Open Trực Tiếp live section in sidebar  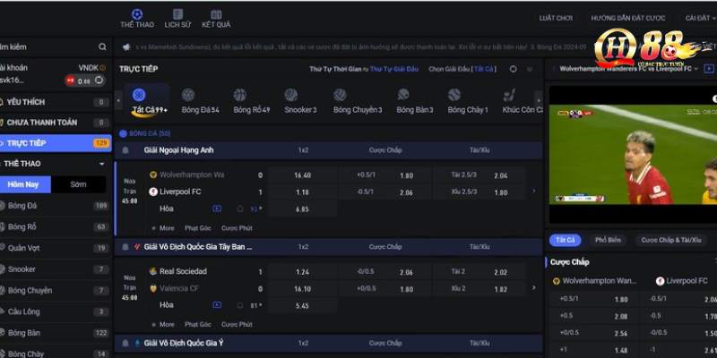[56, 143]
